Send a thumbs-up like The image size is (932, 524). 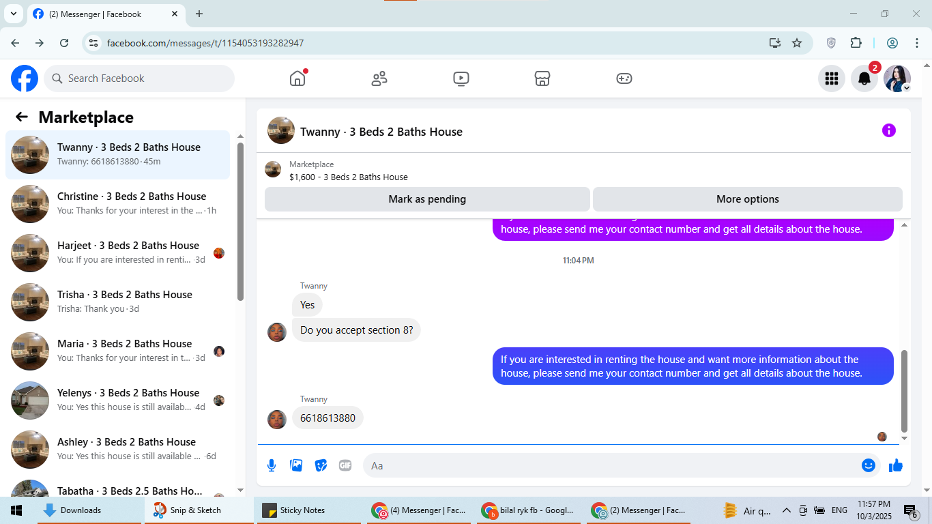click(x=896, y=465)
